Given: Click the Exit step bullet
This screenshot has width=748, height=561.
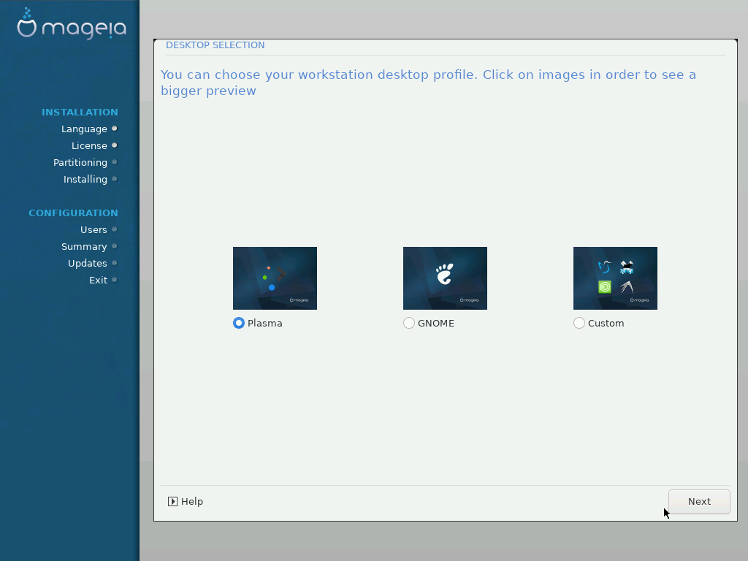Looking at the screenshot, I should [x=115, y=280].
